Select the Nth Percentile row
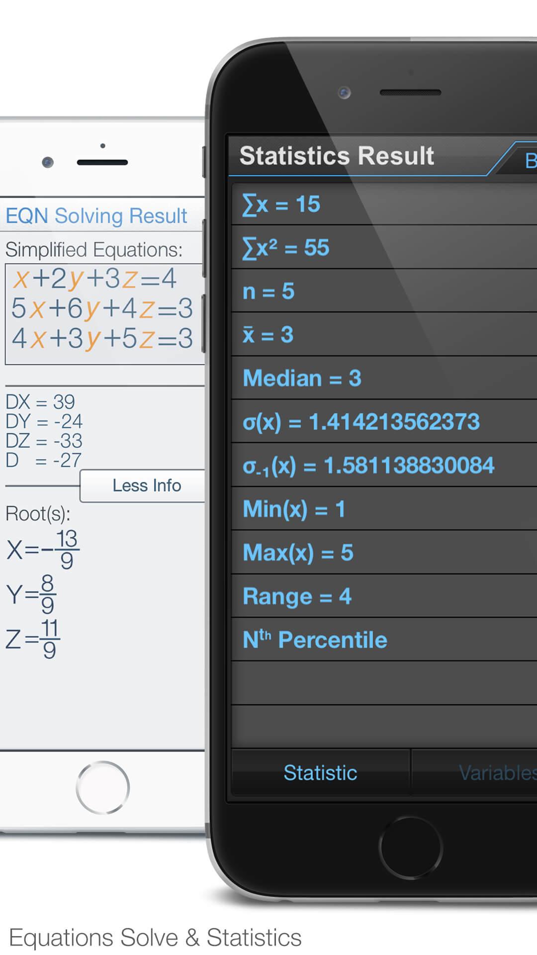This screenshot has height=955, width=537. click(x=384, y=640)
